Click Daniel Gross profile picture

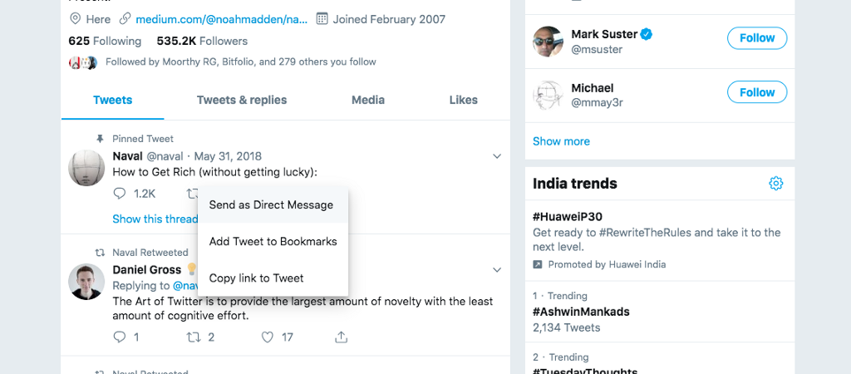pos(86,282)
